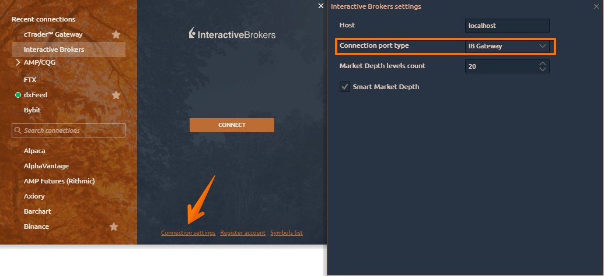Image resolution: width=604 pixels, height=276 pixels.
Task: Uncheck the Smart Market Depth checkbox
Action: point(344,87)
